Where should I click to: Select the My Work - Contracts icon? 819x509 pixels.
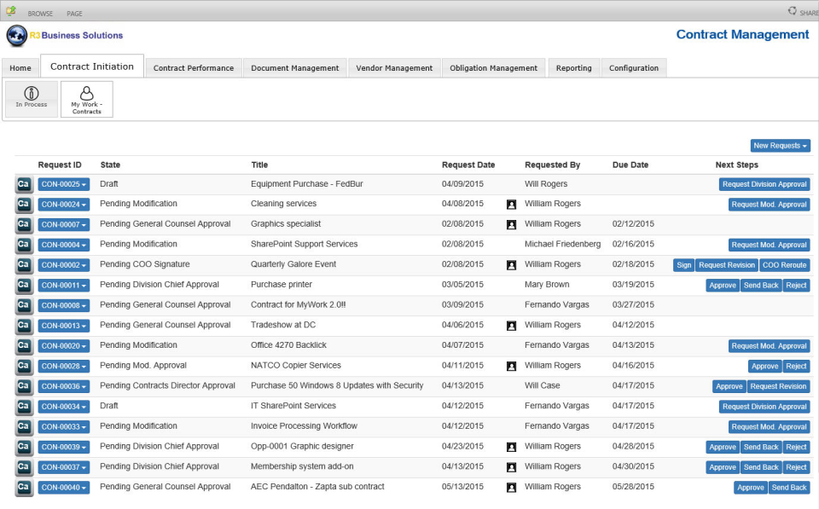(86, 99)
